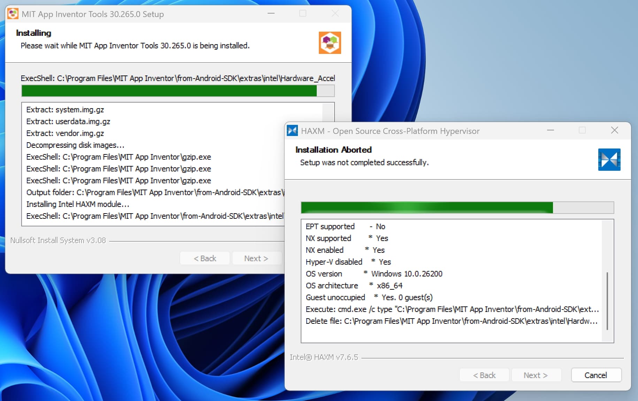This screenshot has width=638, height=401.
Task: Click the blue HAXM logo in header
Action: click(609, 160)
